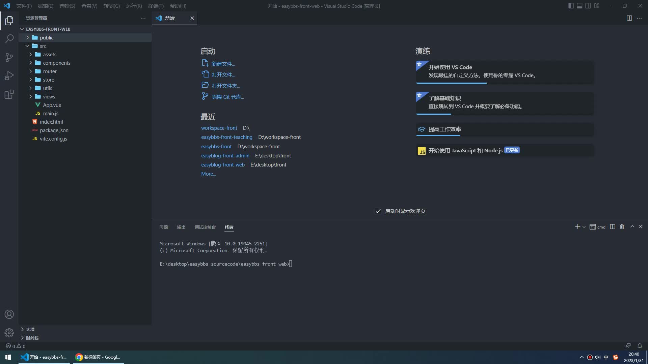Screen dimensions: 648x364
Task: Click More... under recent list
Action: point(209,174)
